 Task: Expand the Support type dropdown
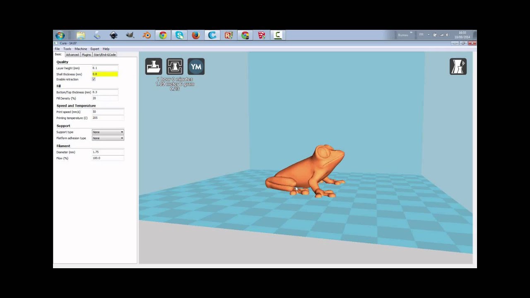click(108, 132)
